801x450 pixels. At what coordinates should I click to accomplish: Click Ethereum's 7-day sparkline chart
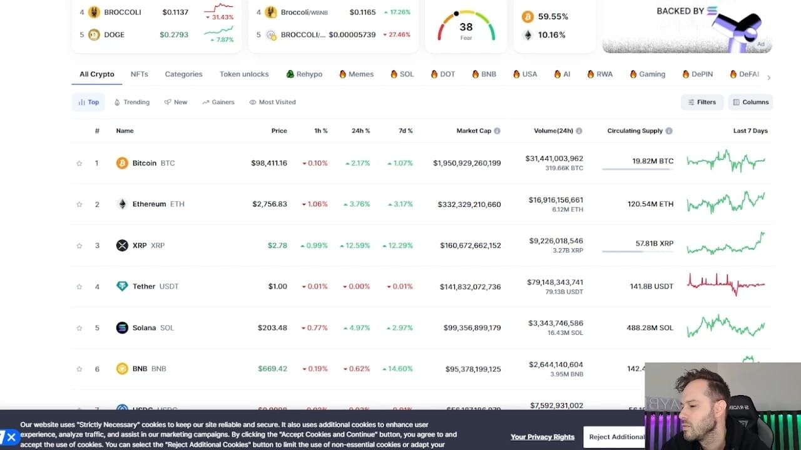point(726,204)
